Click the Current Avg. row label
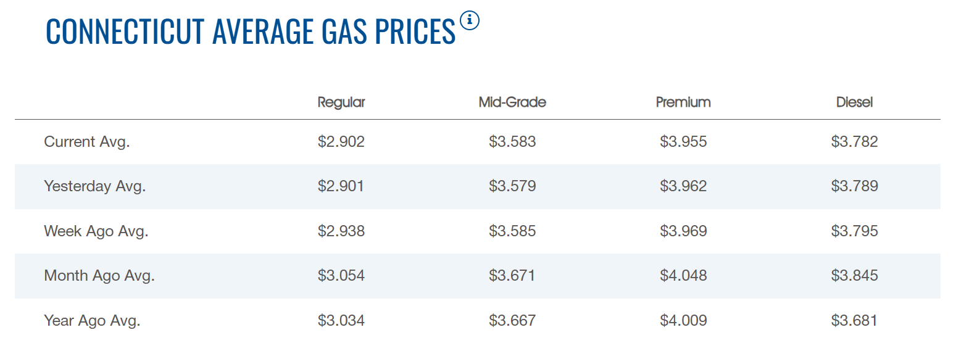This screenshot has width=956, height=351. point(87,142)
